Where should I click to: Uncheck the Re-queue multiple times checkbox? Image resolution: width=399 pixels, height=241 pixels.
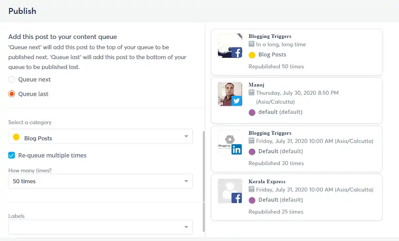pyautogui.click(x=11, y=155)
